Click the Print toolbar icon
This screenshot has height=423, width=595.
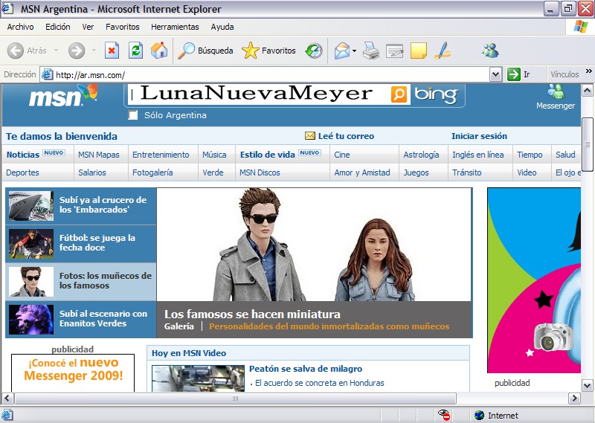(371, 51)
